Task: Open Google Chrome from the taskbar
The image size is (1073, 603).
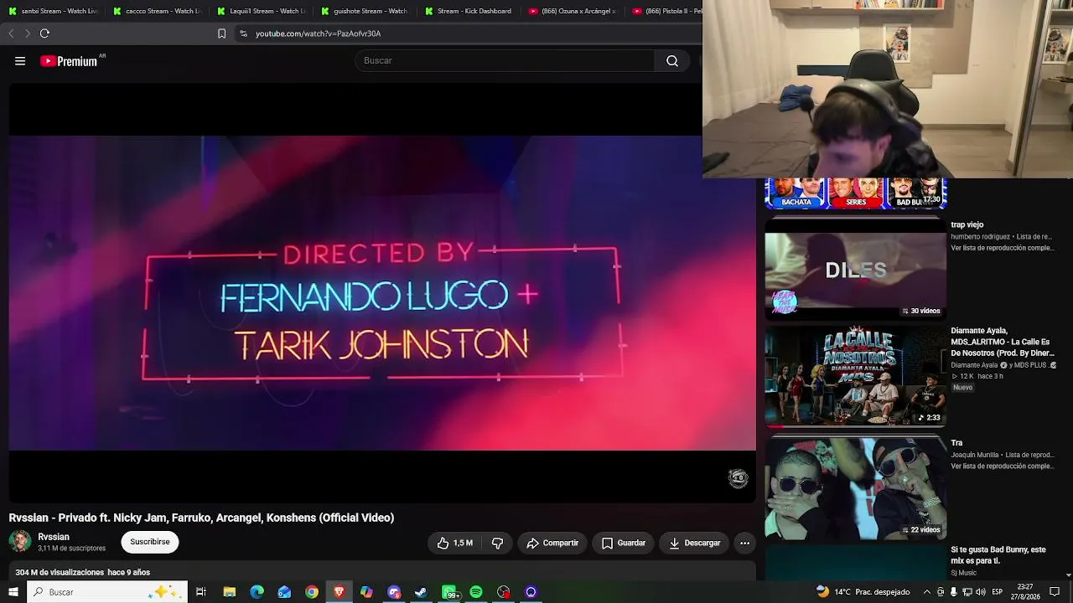Action: (x=312, y=592)
